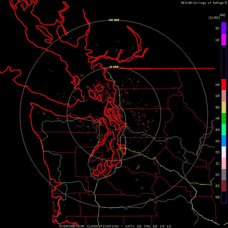
Task: Click the BI legend label
Action: 217,186
